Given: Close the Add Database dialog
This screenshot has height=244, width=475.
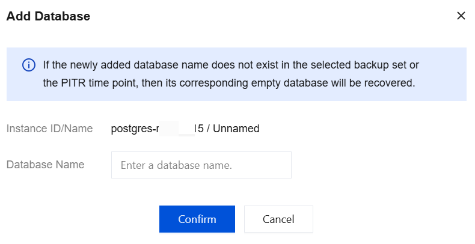Looking at the screenshot, I should [x=461, y=16].
